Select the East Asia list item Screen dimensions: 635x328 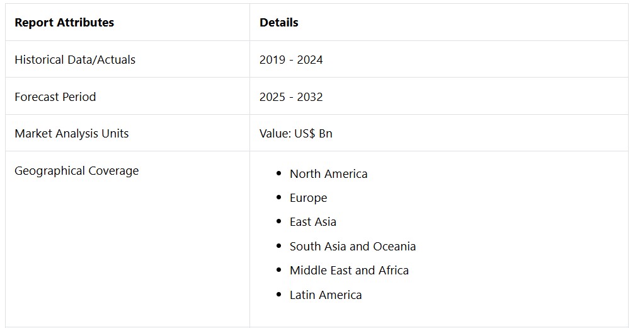pyautogui.click(x=312, y=222)
